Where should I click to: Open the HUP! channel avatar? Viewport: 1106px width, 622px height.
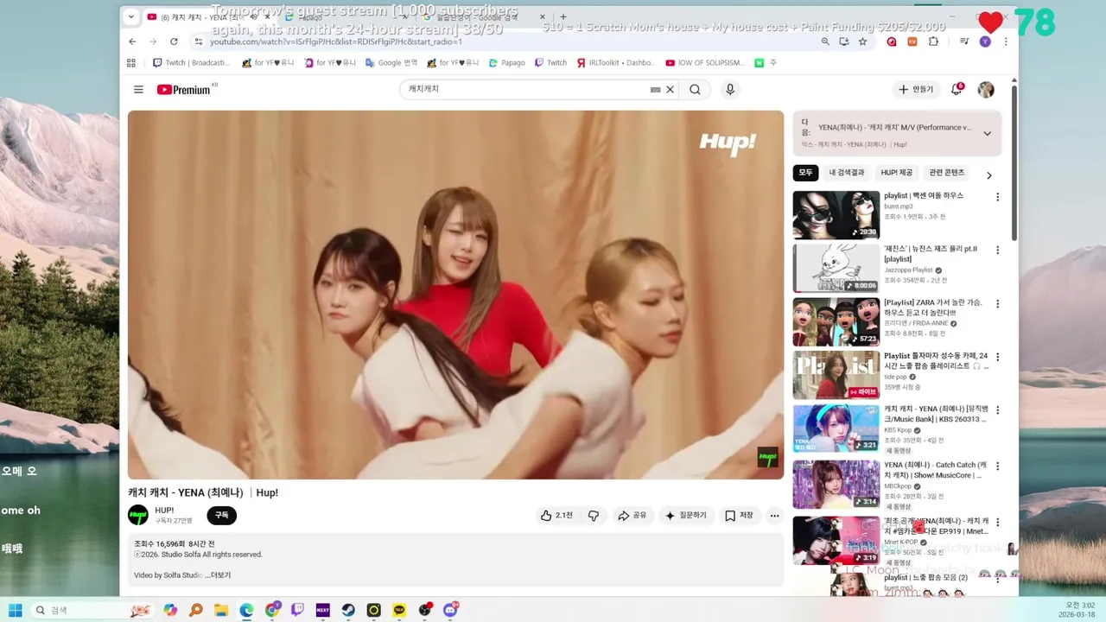coord(138,516)
